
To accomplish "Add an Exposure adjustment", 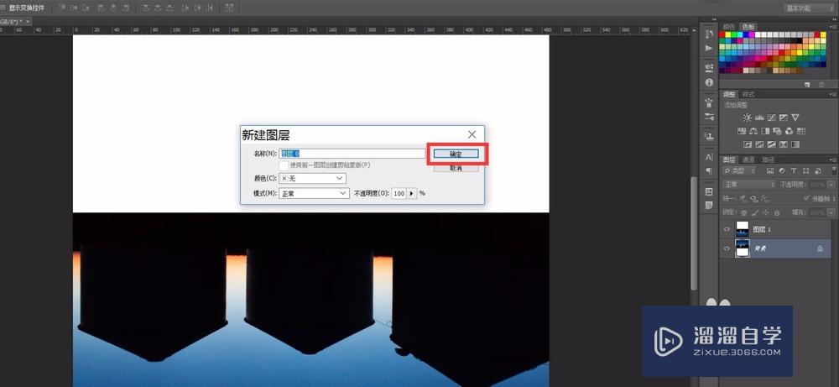I will pyautogui.click(x=784, y=118).
